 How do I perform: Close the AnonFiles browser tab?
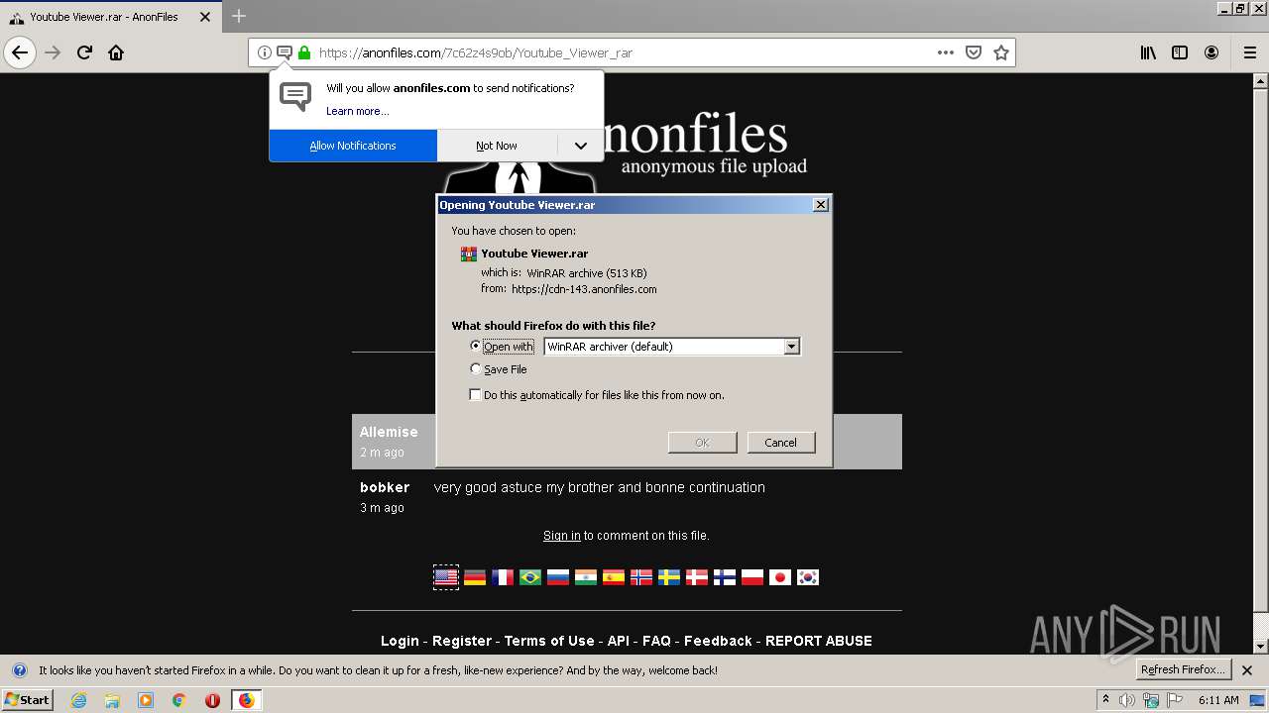click(206, 17)
